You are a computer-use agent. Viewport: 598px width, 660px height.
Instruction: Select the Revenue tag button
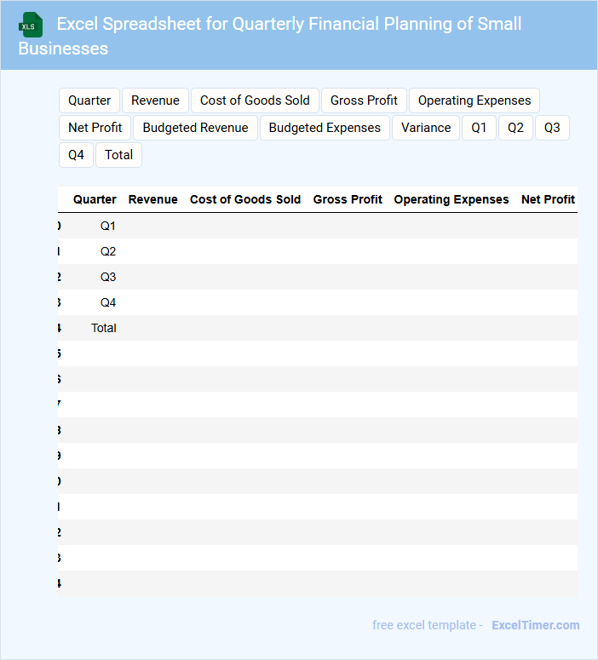pos(155,100)
